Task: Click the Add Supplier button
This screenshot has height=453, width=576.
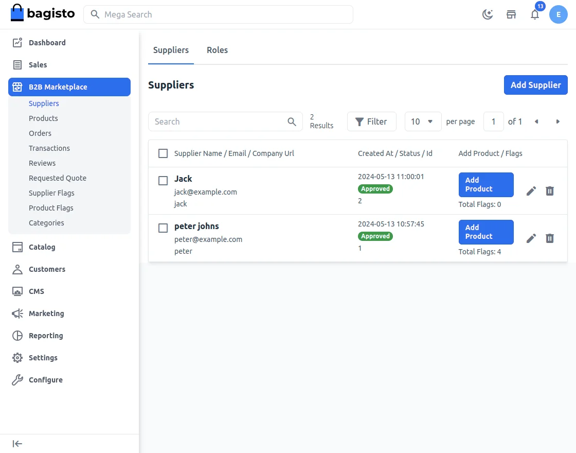Action: tap(535, 85)
